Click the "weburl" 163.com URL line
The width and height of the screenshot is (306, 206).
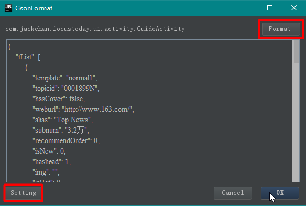coord(83,110)
